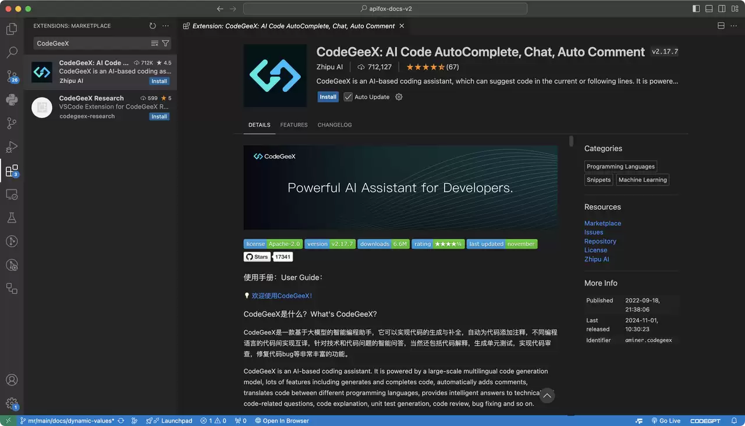The image size is (745, 426).
Task: Open the Manage gear in the activity bar
Action: coord(12,403)
